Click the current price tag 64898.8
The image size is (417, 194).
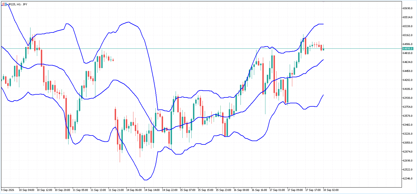pos(408,49)
